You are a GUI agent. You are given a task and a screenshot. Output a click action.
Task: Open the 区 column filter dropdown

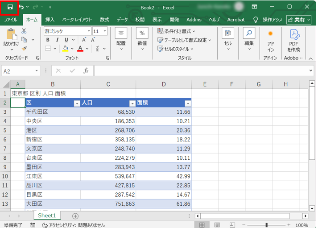(x=77, y=104)
